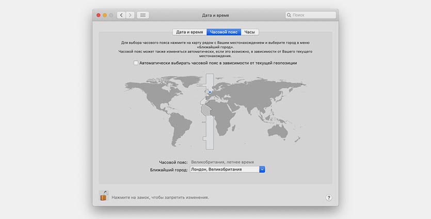Click Australia on the world map
This screenshot has height=219, width=431.
point(278,131)
